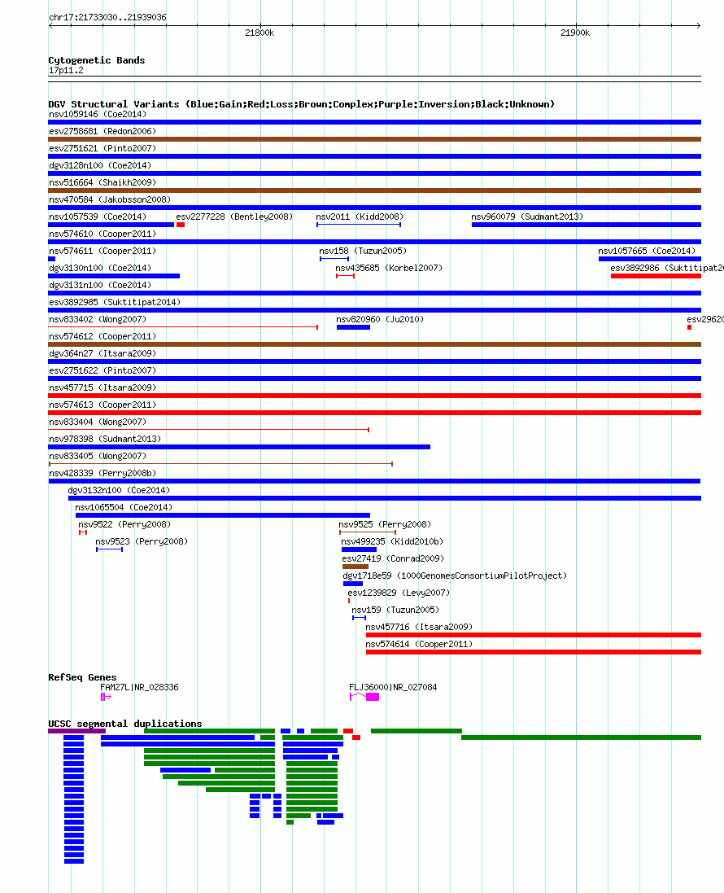The image size is (724, 893).
Task: Click the DGV Structural Variants track title
Action: (302, 104)
